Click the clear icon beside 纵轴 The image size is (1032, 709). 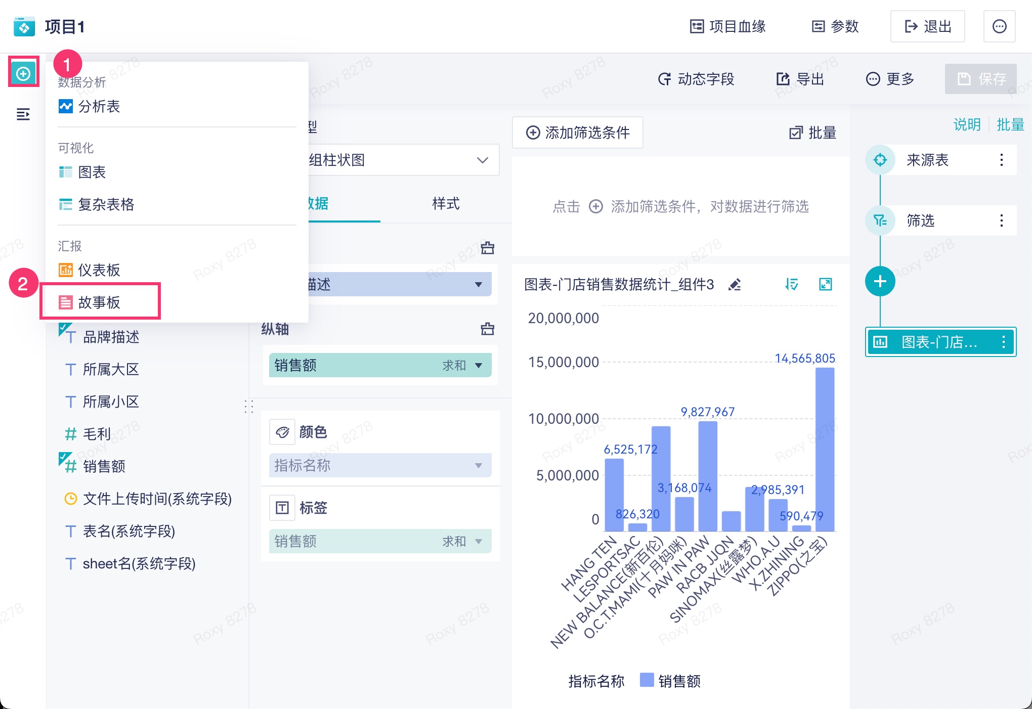tap(487, 329)
